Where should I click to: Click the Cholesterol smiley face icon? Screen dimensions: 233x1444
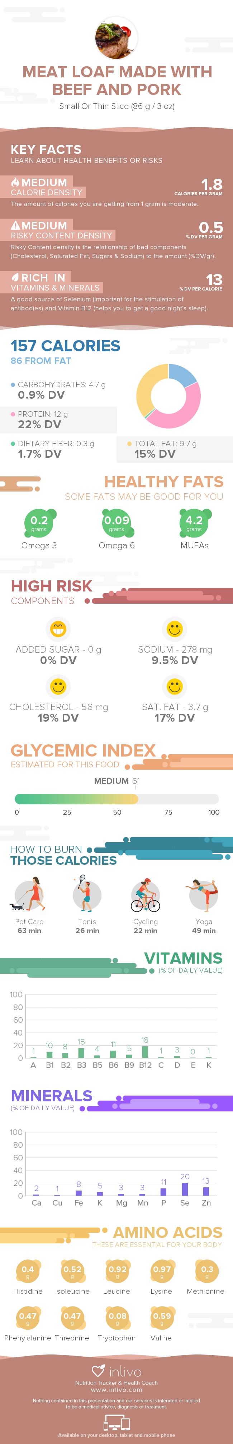(58, 686)
